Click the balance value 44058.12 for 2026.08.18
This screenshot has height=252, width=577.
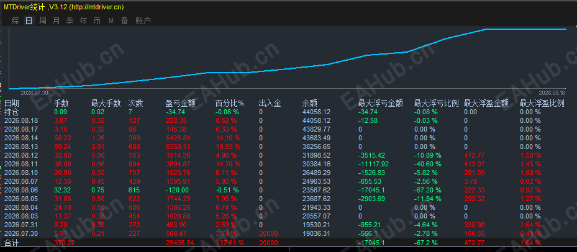[316, 120]
